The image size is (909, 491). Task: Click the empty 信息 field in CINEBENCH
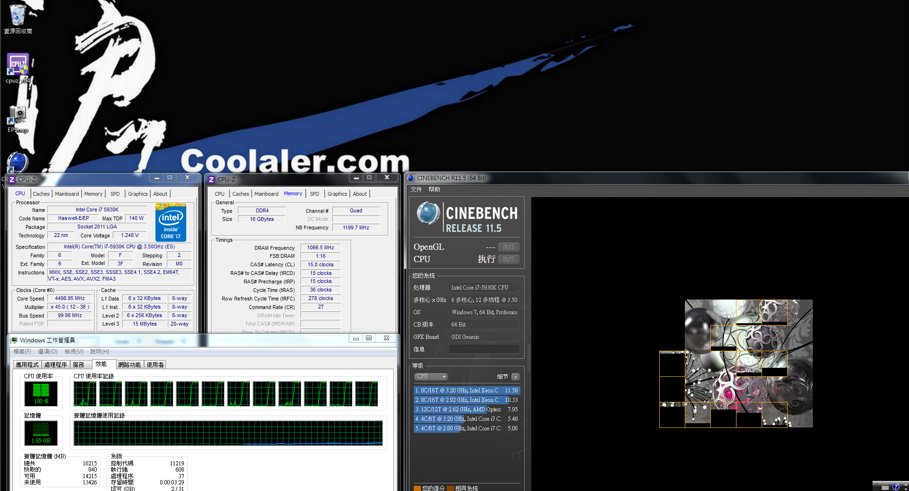pos(484,349)
